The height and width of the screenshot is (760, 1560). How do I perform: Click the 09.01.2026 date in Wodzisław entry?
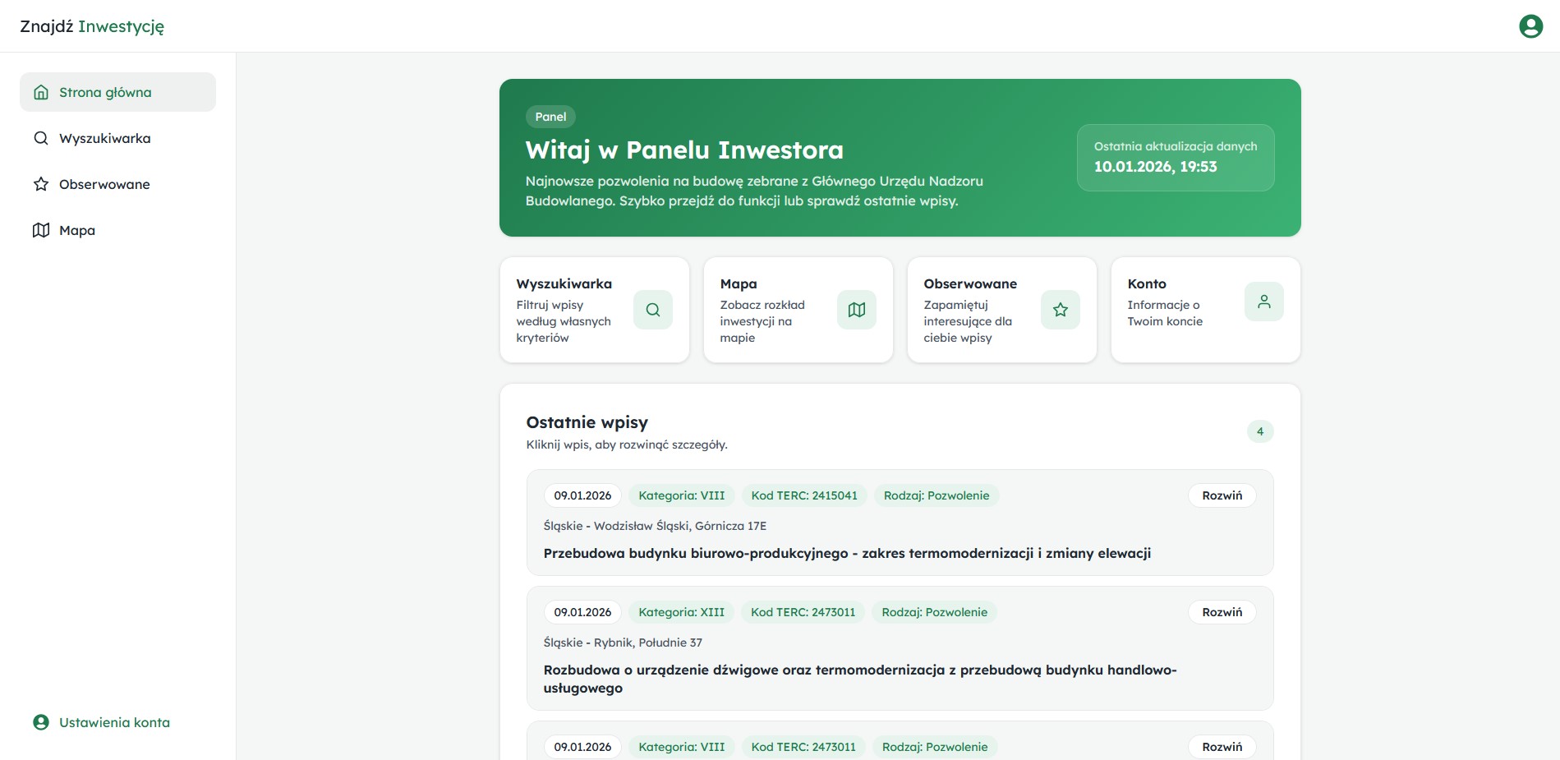(582, 495)
